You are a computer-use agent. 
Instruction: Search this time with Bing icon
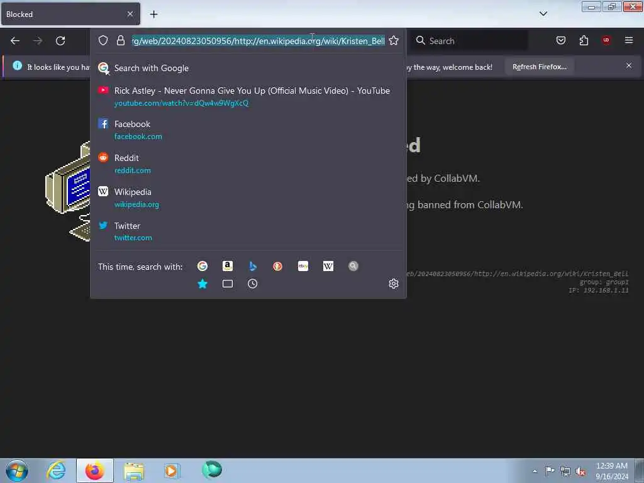253,266
